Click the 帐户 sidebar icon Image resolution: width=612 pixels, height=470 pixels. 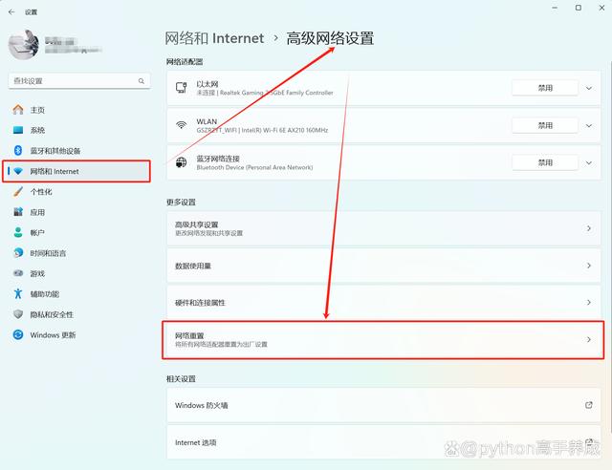pos(18,232)
